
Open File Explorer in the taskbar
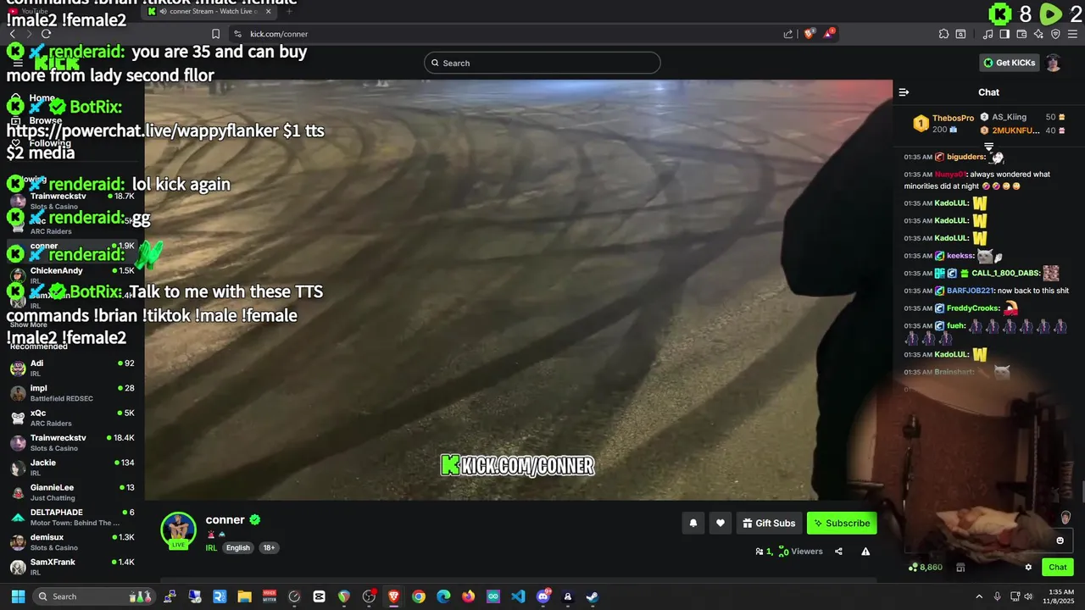pyautogui.click(x=244, y=596)
